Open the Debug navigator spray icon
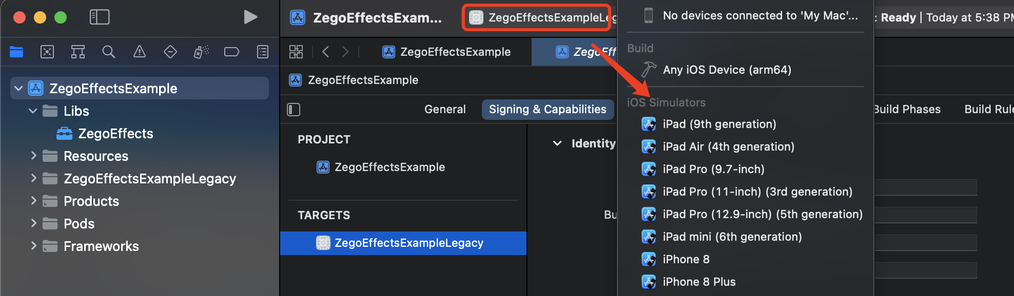The height and width of the screenshot is (296, 1014). 201,52
